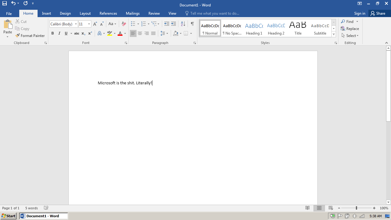Open the Review ribbon tab
Screen dimensions: 391x220
154,13
